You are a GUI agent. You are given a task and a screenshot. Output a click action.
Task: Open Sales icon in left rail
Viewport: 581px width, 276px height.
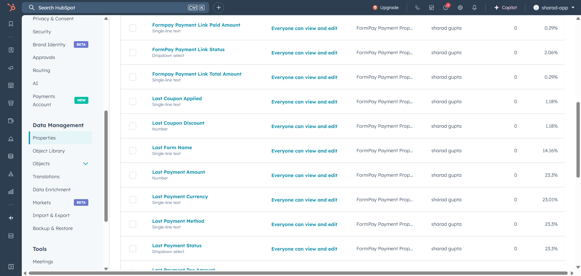(x=11, y=103)
